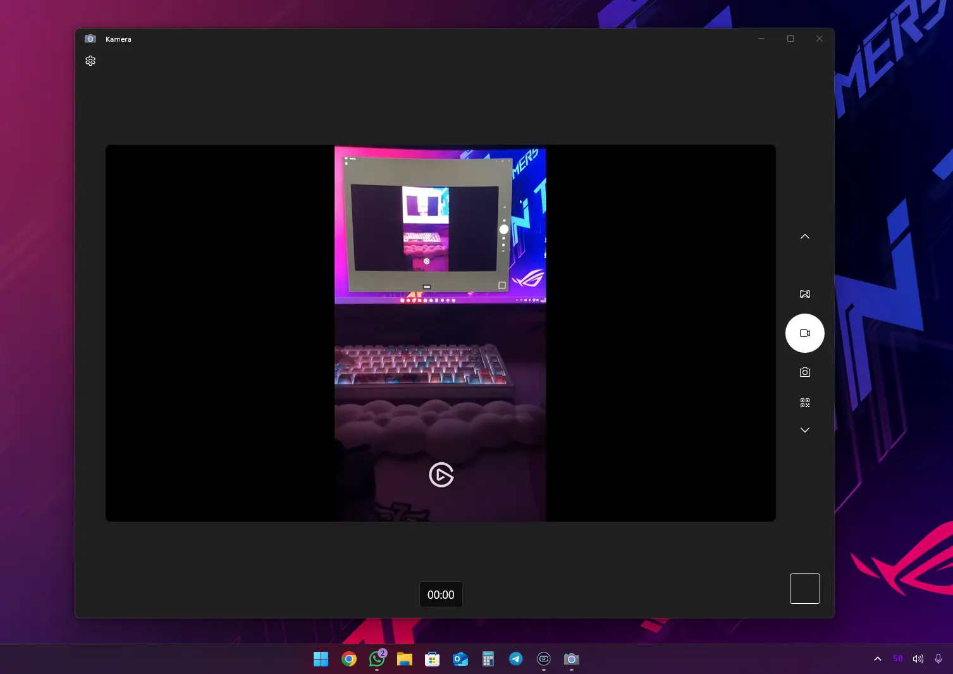Open volume control in system tray
This screenshot has width=953, height=674.
(x=918, y=659)
